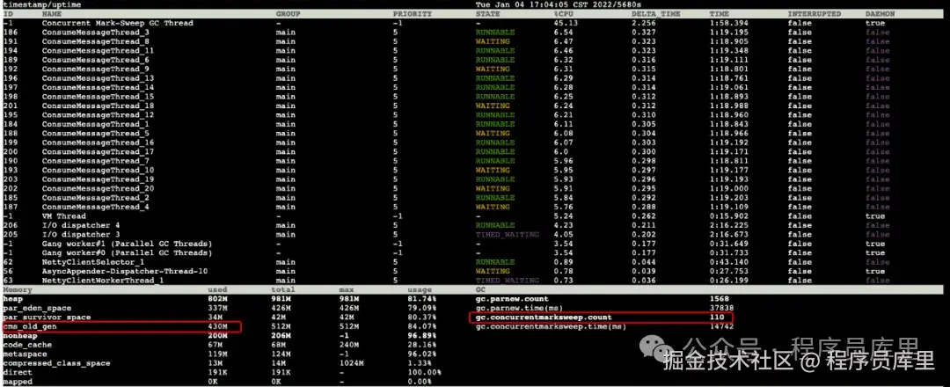Select the par_eden_space memory row label
Image resolution: width=950 pixels, height=387 pixels.
[x=37, y=308]
